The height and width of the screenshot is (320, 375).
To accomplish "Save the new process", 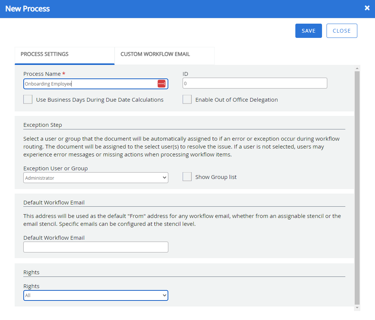I will coord(308,31).
